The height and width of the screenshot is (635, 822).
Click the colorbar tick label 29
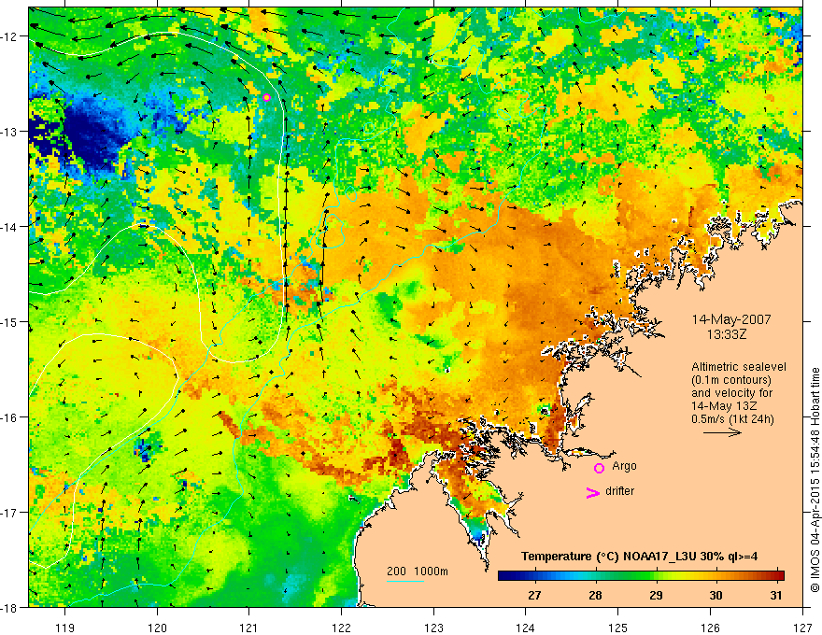(656, 595)
